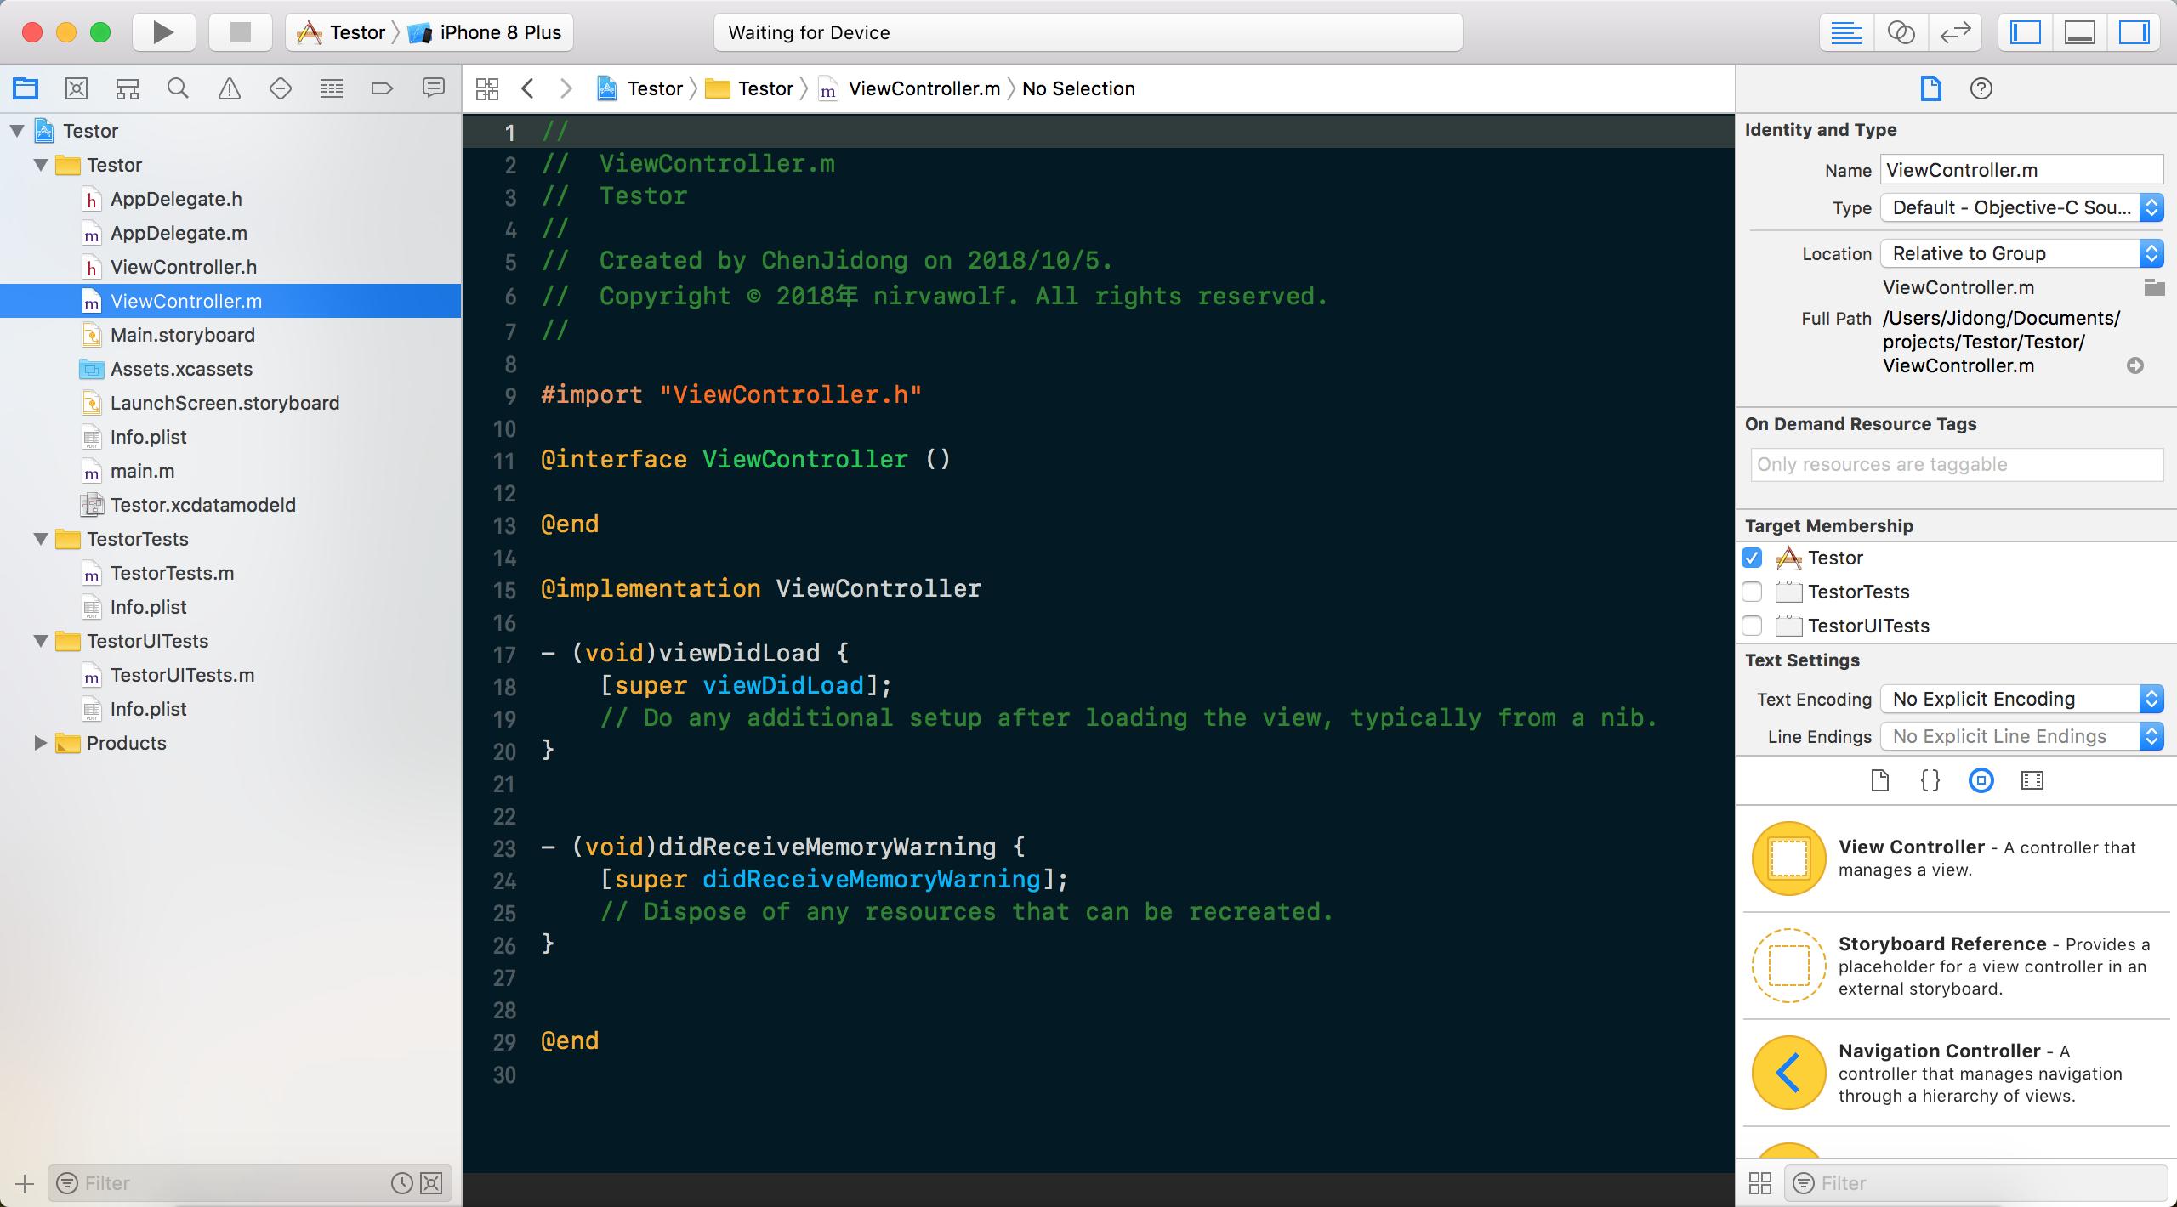Image resolution: width=2177 pixels, height=1207 pixels.
Task: Select the iPhone 8 Plus device scheme
Action: point(499,32)
